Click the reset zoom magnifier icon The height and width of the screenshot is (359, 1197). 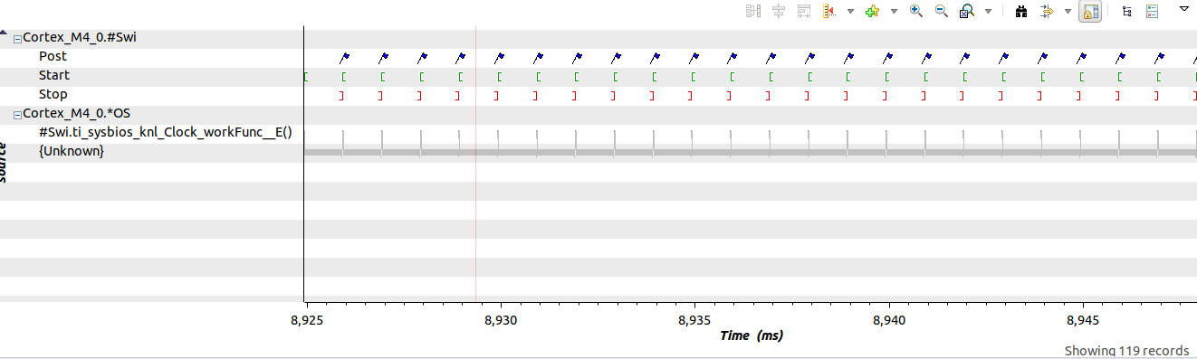tap(967, 11)
